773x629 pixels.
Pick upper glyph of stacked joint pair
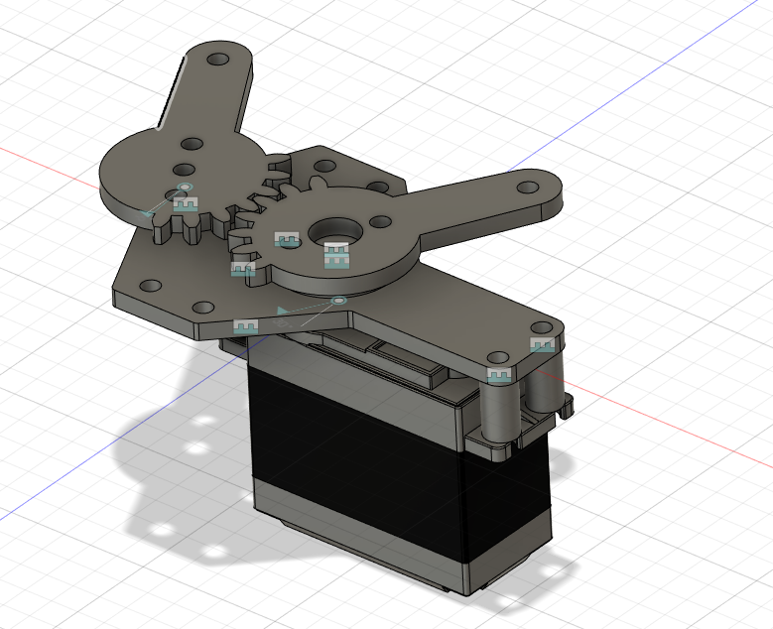(x=336, y=249)
